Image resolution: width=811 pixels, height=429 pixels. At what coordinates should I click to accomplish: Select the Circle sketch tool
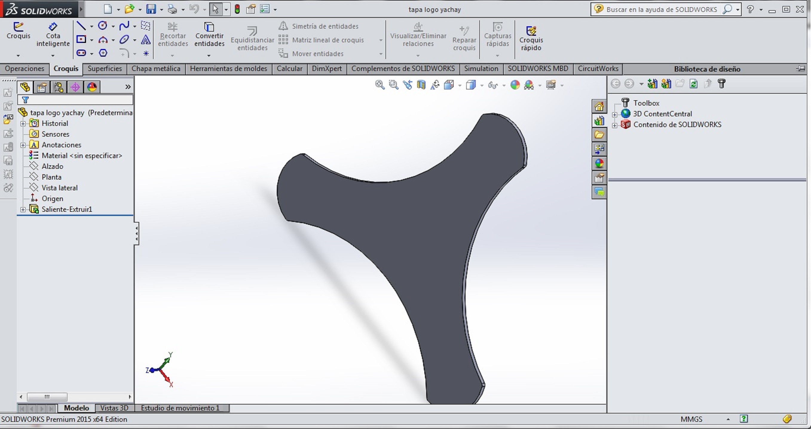tap(102, 26)
